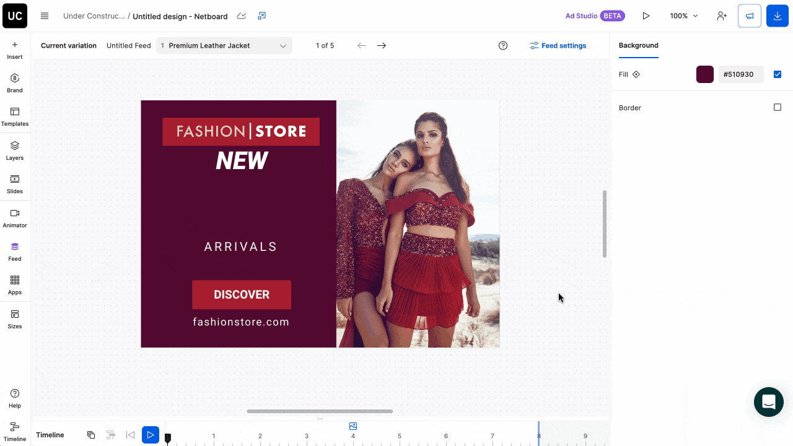Click the horizontal canvas scrollbar
The width and height of the screenshot is (793, 446).
[x=320, y=411]
